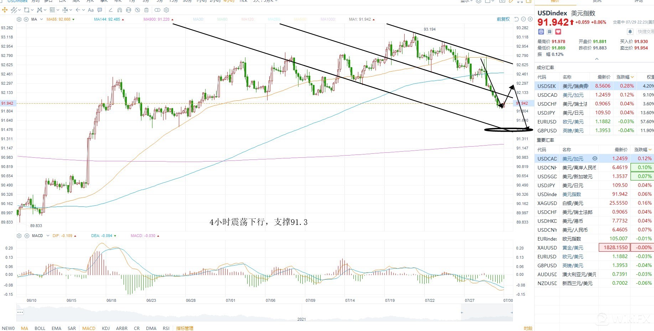This screenshot has height=331, width=654.
Task: Click the zoom in plus icon on chart
Action: coord(530,19)
